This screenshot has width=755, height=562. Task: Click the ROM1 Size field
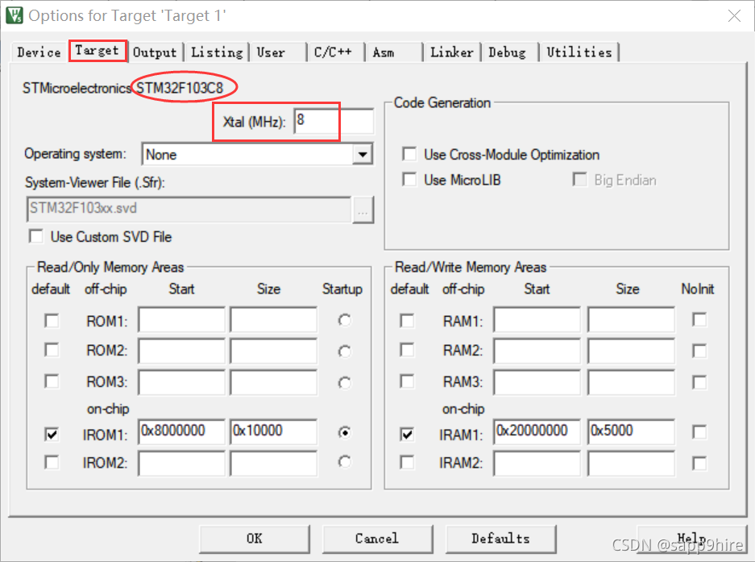click(273, 319)
